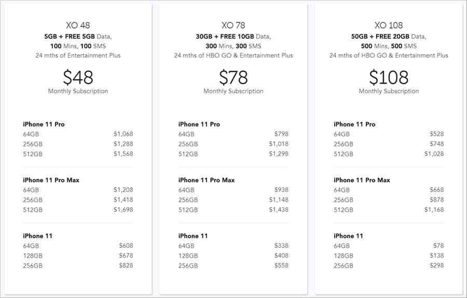
Task: Click the 50GB + FREE 20GB Data text
Action: pyautogui.click(x=389, y=37)
